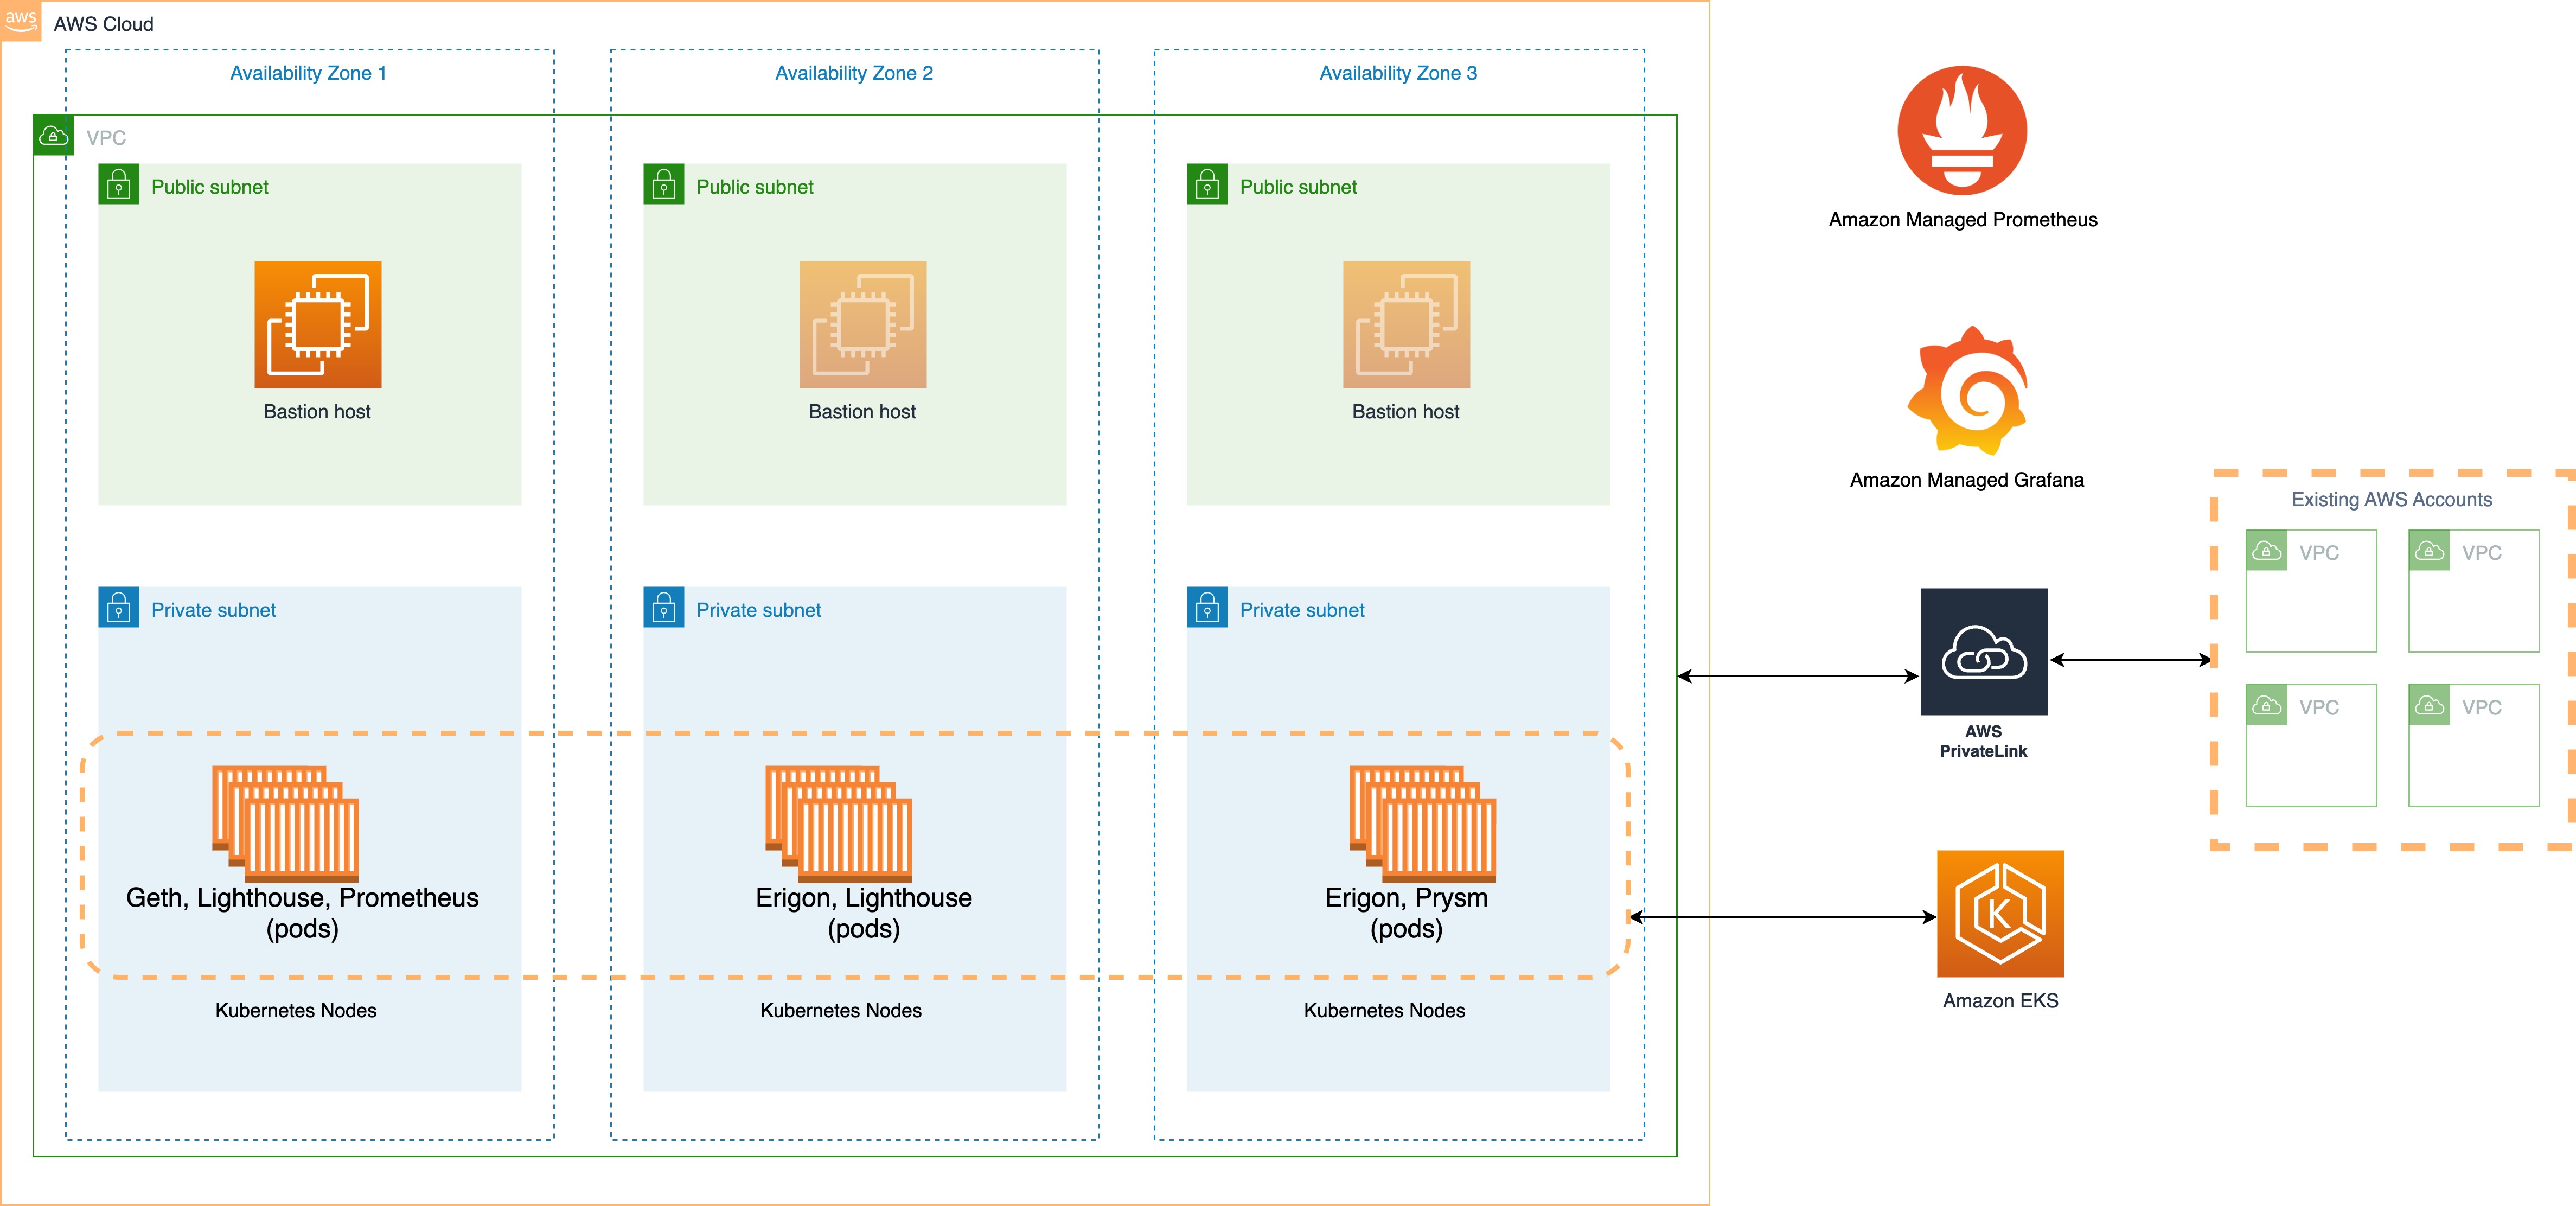Click the Availability Zone 3 label

pos(1397,73)
